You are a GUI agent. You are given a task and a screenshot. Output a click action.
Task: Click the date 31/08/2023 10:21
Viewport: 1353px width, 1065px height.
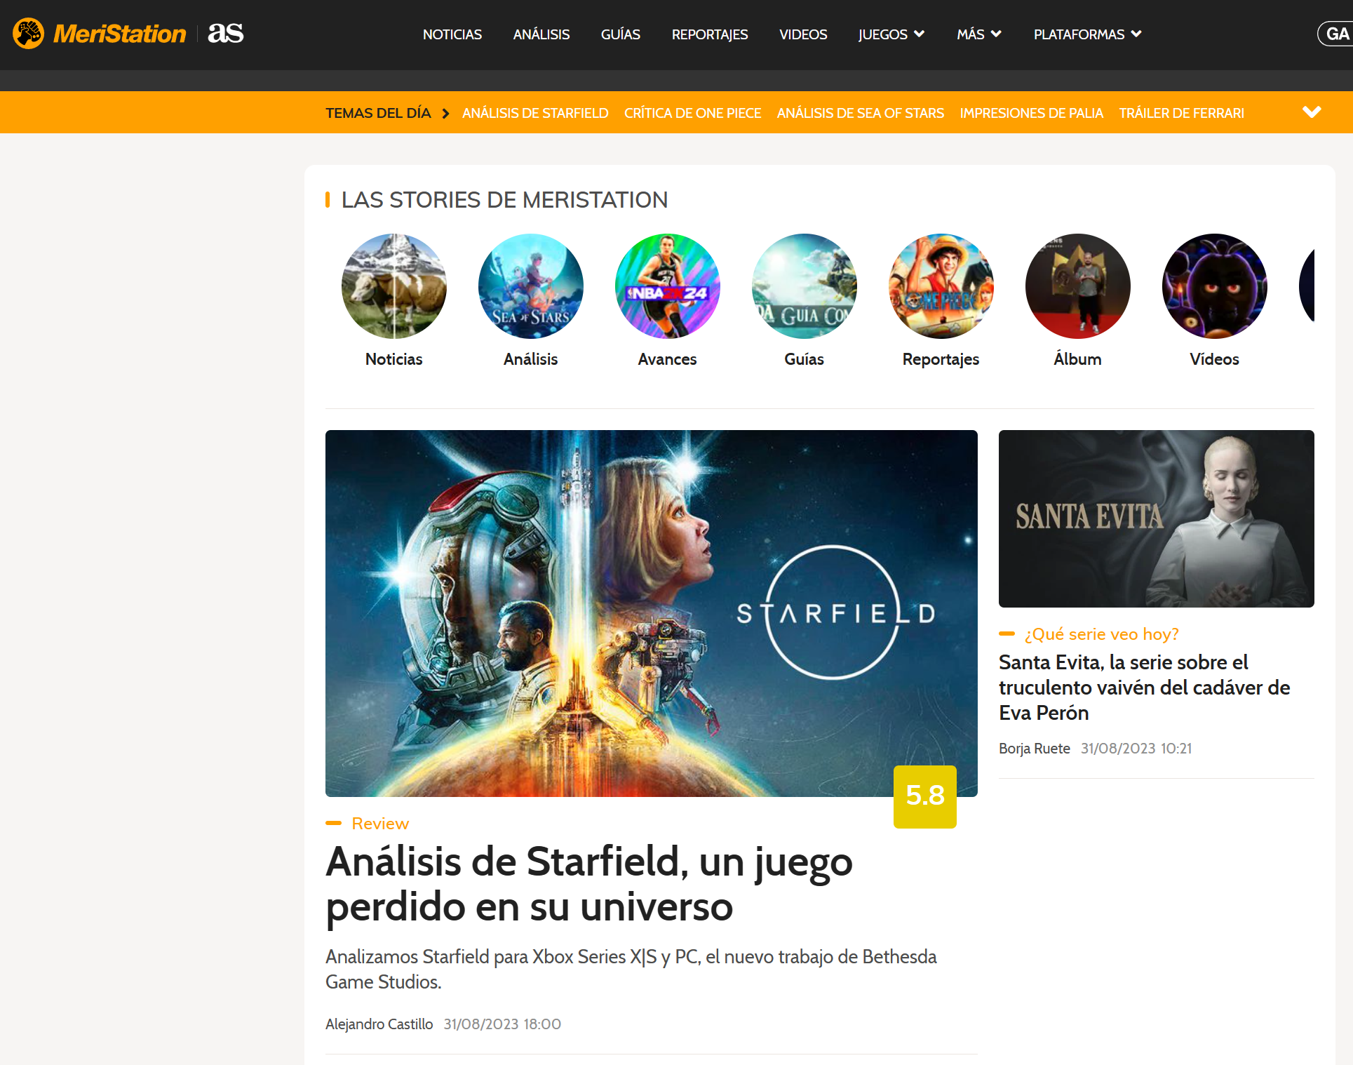(x=1136, y=749)
